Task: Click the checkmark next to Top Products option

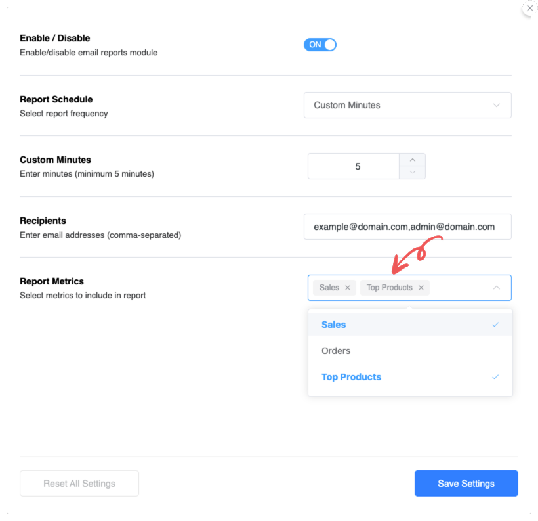Action: 496,376
